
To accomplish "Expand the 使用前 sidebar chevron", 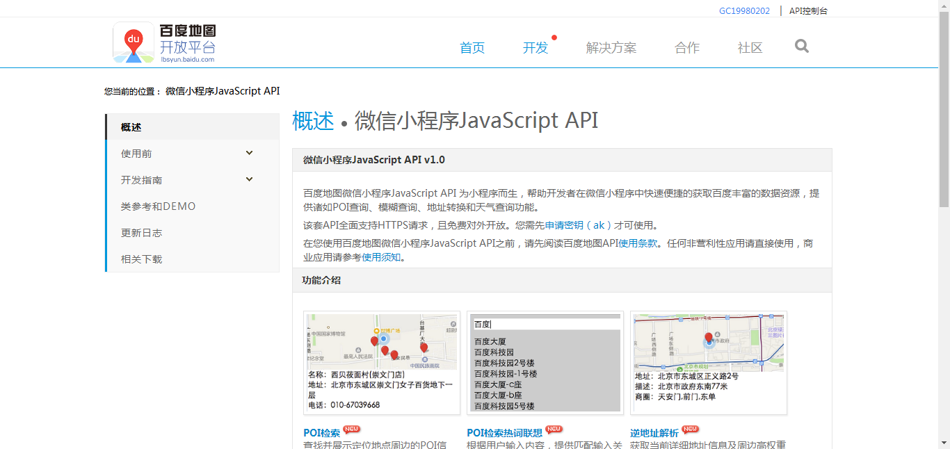I will point(250,153).
